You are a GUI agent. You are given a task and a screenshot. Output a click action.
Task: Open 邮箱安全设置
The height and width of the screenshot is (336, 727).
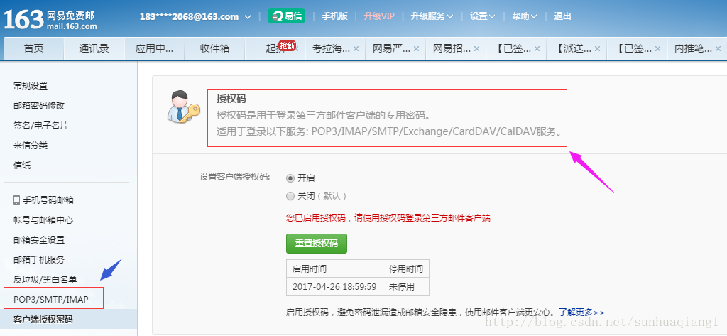39,240
